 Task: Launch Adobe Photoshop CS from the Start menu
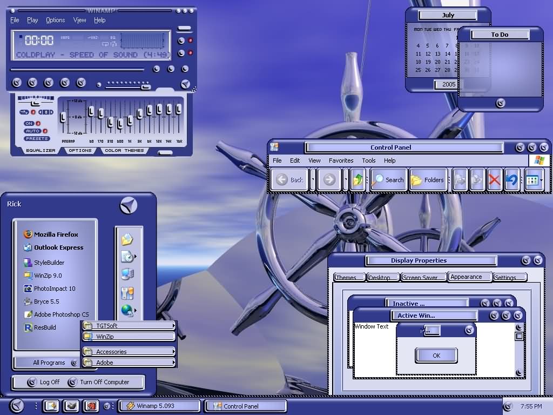[56, 314]
